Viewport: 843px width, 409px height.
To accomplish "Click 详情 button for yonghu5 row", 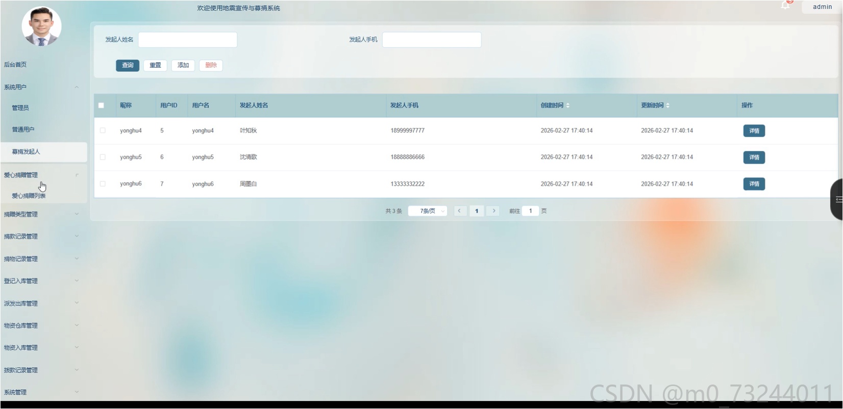I will point(754,158).
